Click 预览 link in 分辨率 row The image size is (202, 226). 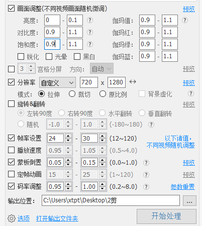click(x=189, y=83)
